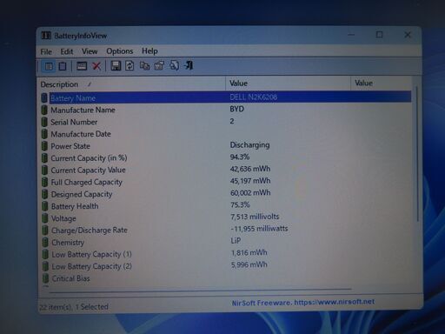
Task: Open the Options menu
Action: click(119, 51)
